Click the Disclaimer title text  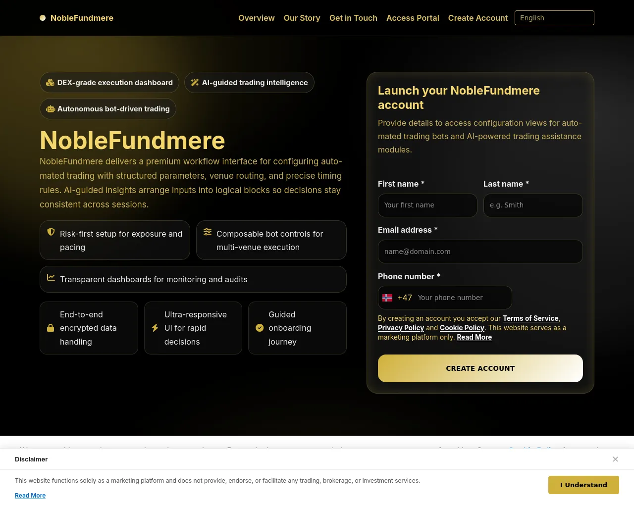pyautogui.click(x=31, y=459)
